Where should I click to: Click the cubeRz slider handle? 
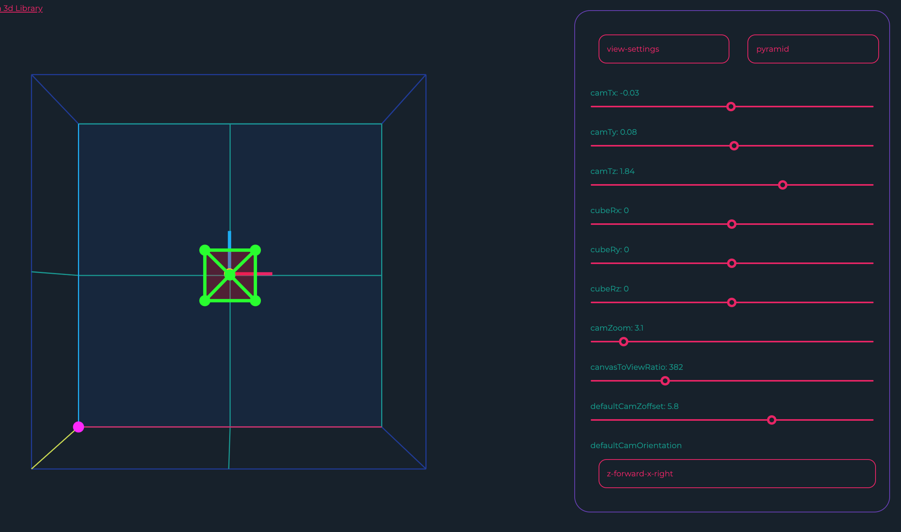click(731, 302)
